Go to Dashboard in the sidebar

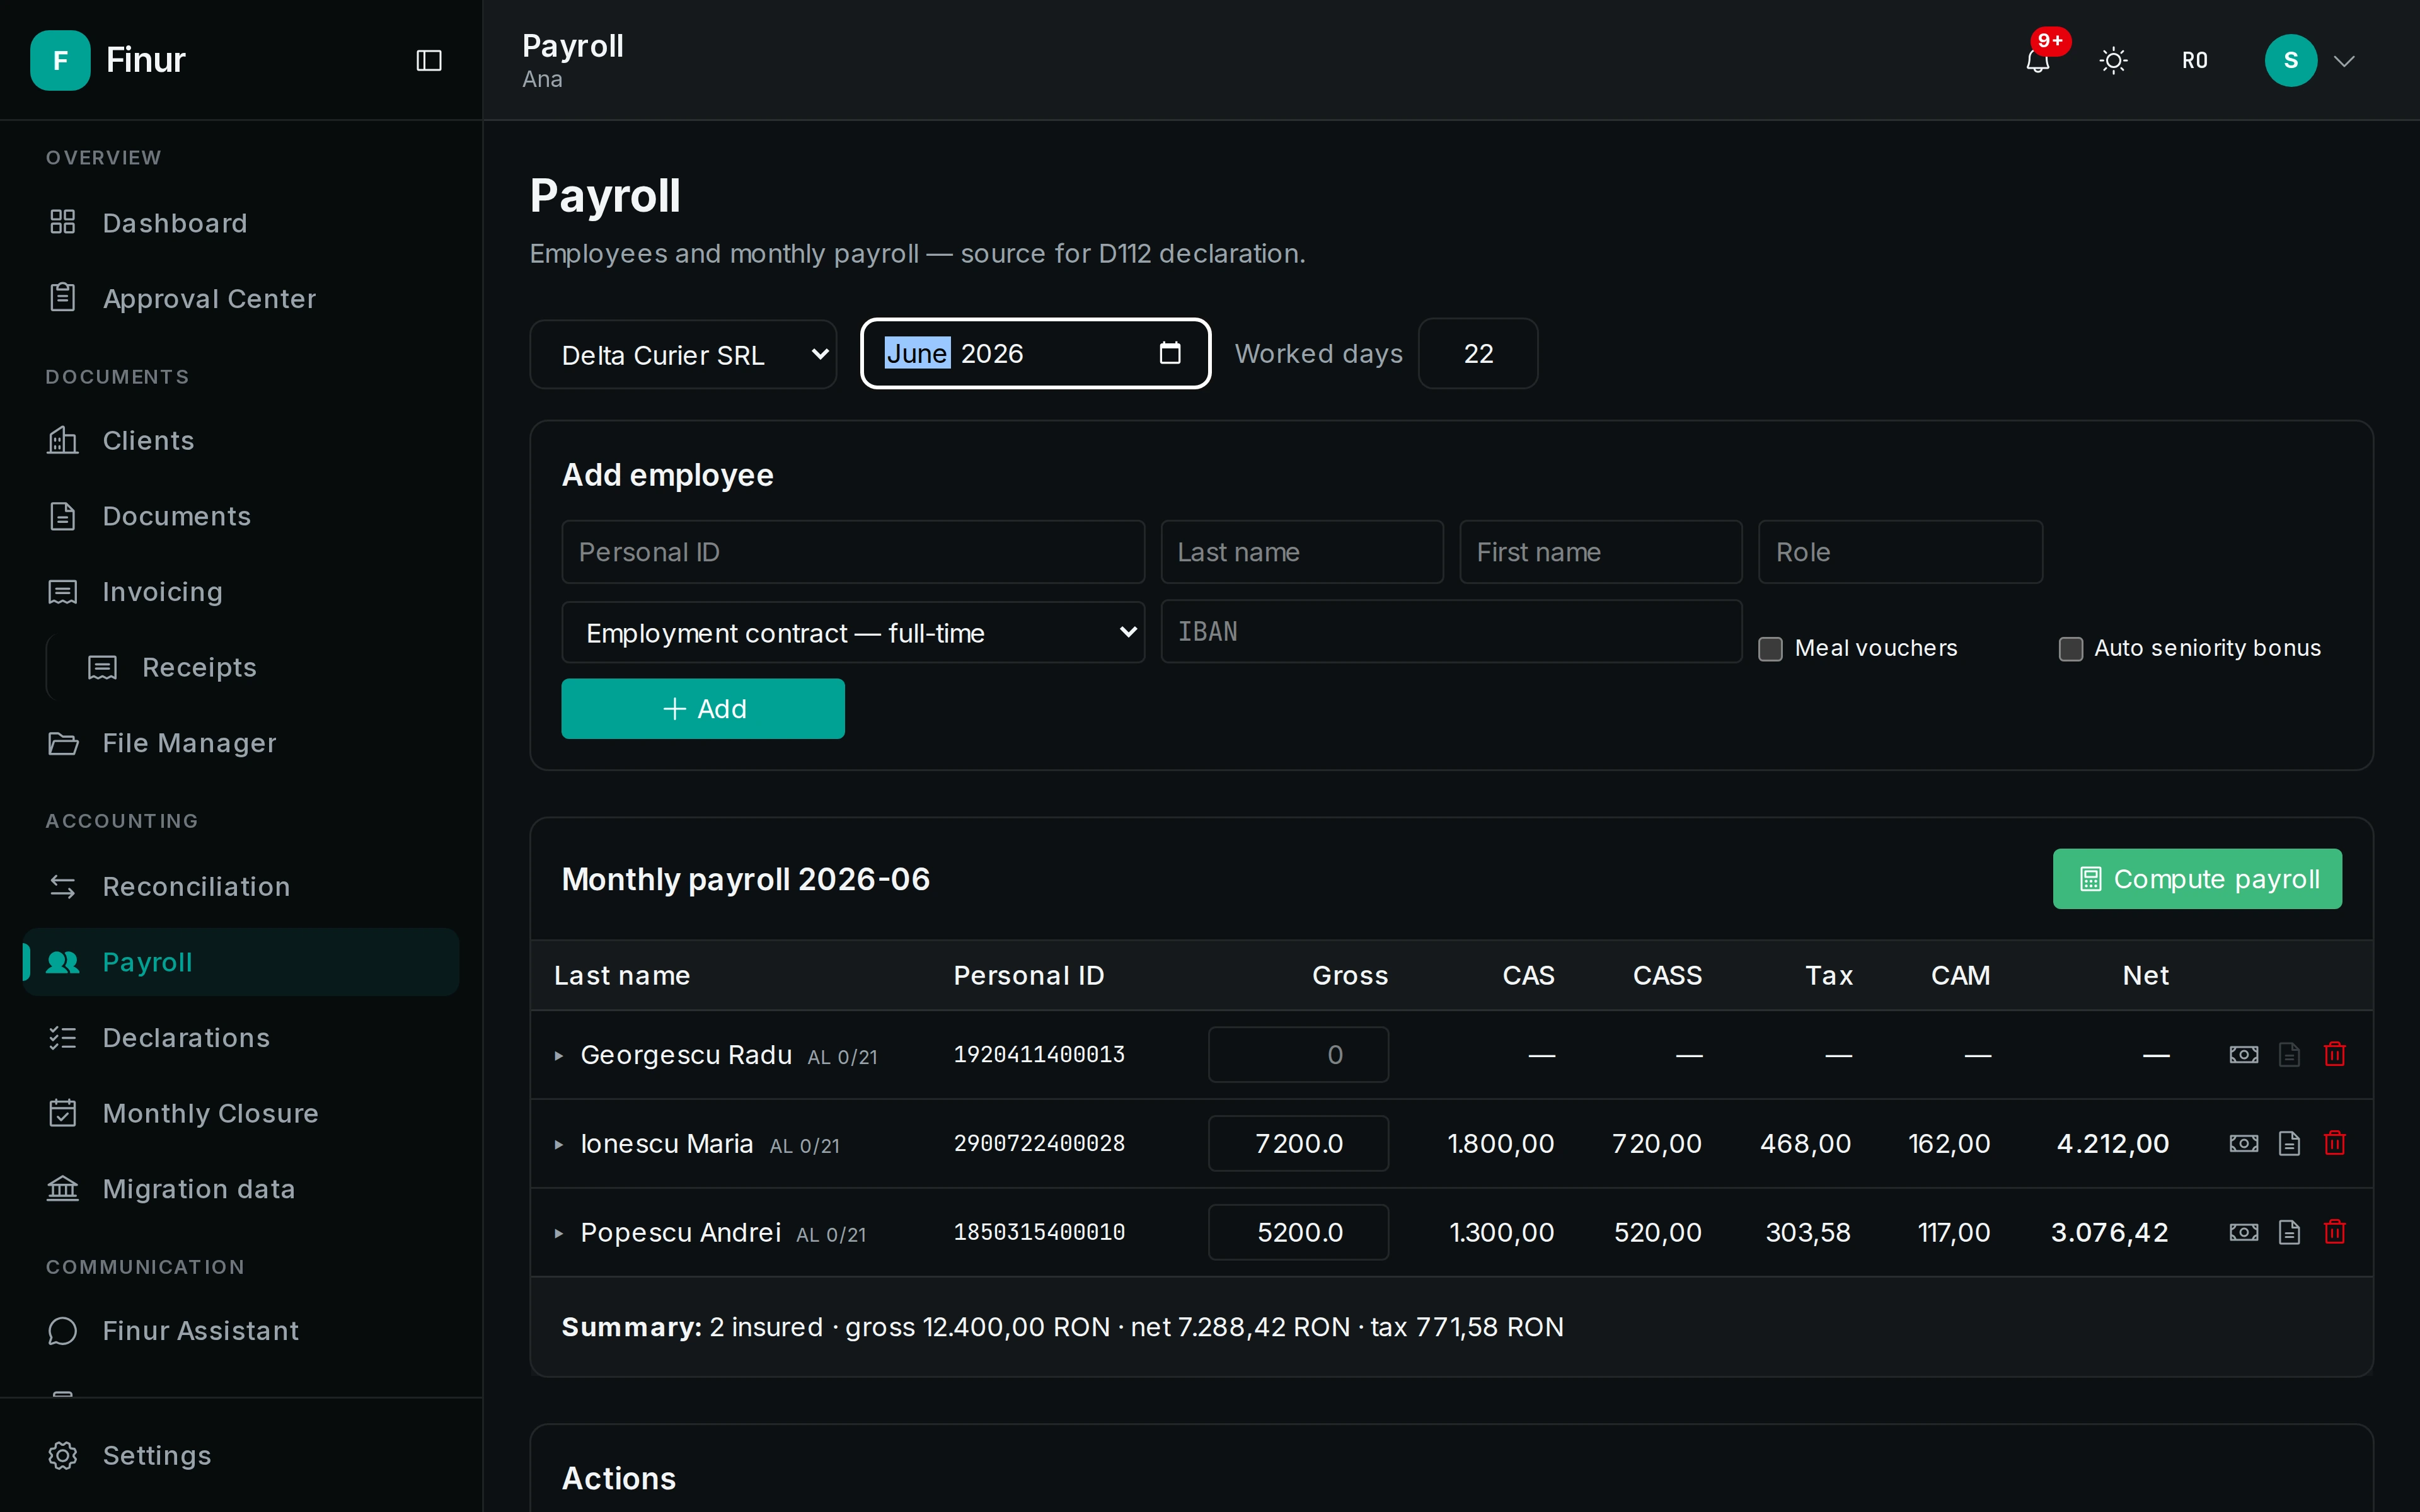[240, 223]
